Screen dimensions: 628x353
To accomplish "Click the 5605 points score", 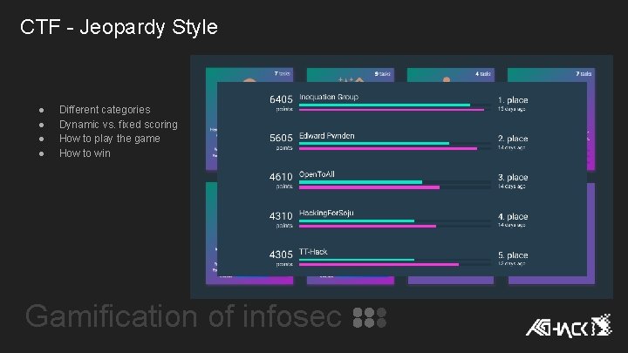I will (x=281, y=138).
